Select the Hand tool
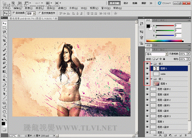This screenshot has height=138, width=192. point(5,112)
